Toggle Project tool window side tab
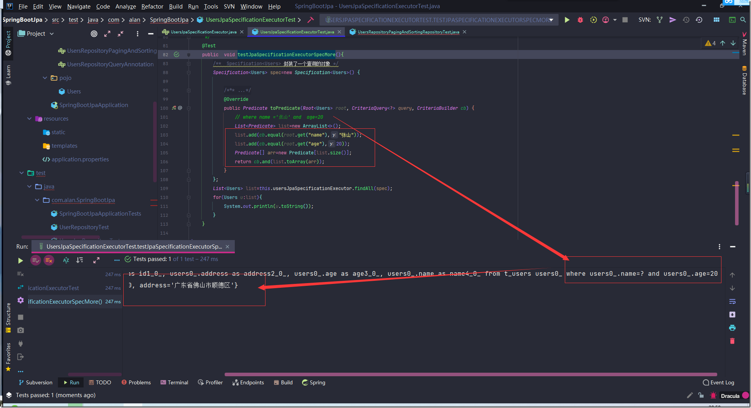This screenshot has width=751, height=408. (x=8, y=43)
